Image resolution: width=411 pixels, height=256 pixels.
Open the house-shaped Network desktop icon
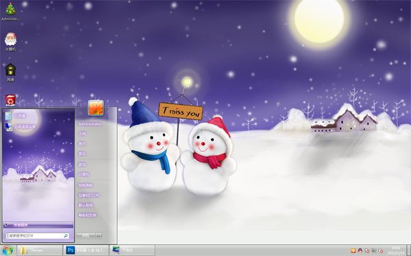(10, 72)
